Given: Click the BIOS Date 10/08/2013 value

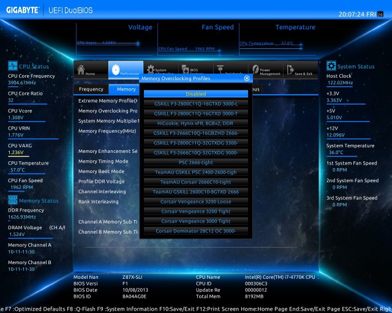Looking at the screenshot, I should [135, 290].
